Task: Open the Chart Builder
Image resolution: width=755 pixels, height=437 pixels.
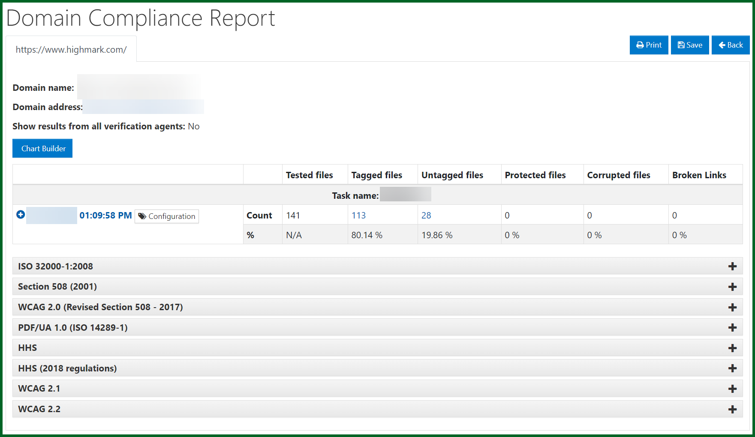Action: [x=42, y=148]
